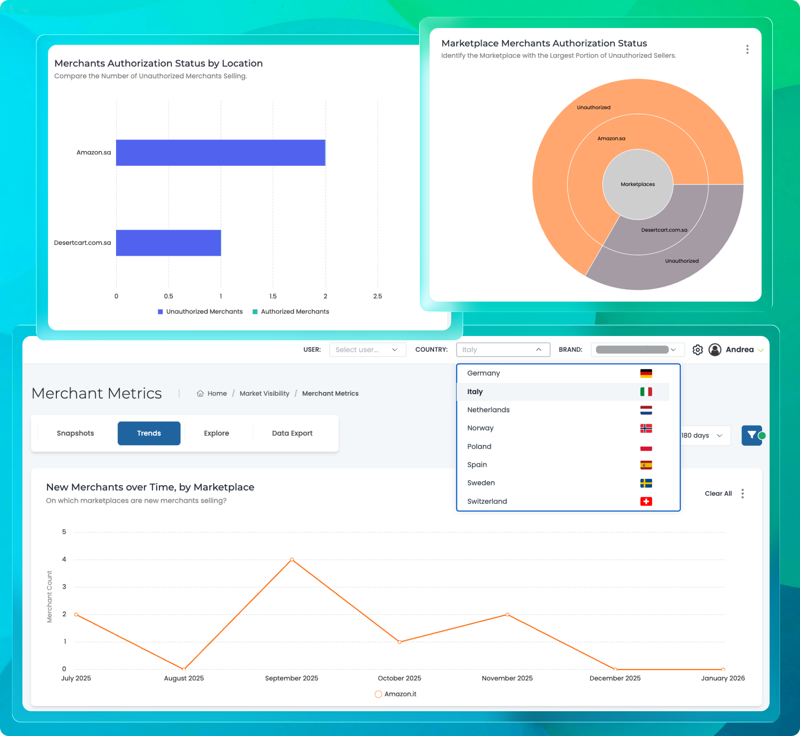The height and width of the screenshot is (736, 800).
Task: Follow the Market Visibility breadcrumb link
Action: coord(264,394)
